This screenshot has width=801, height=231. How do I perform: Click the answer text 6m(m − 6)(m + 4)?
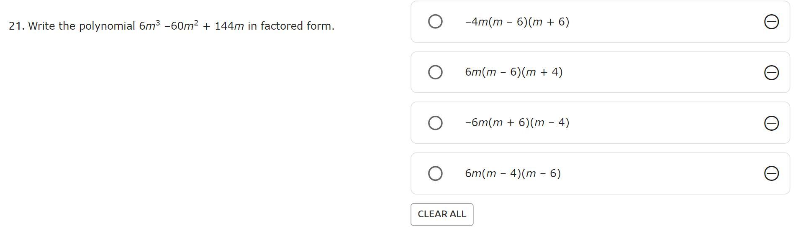click(x=513, y=72)
